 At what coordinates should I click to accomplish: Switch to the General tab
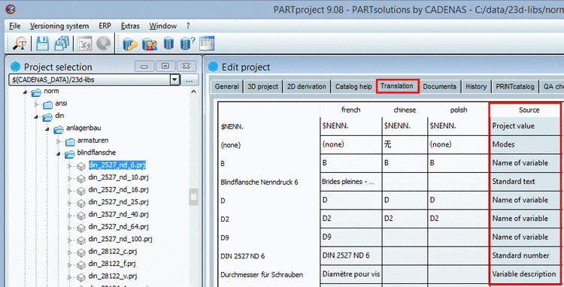[226, 86]
